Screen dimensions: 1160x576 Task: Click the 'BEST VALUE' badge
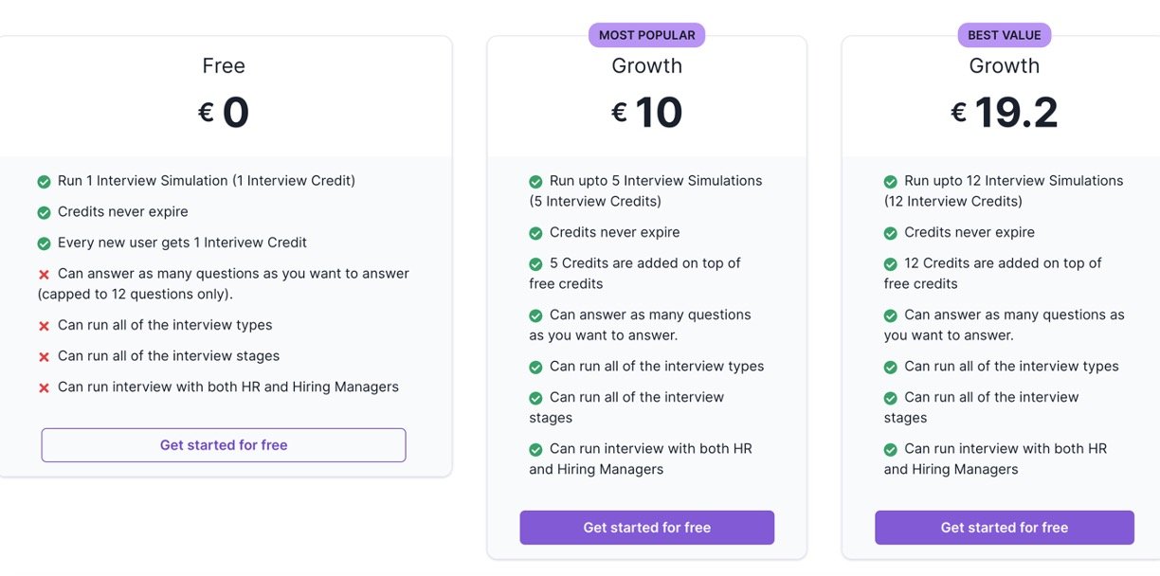pos(1004,35)
